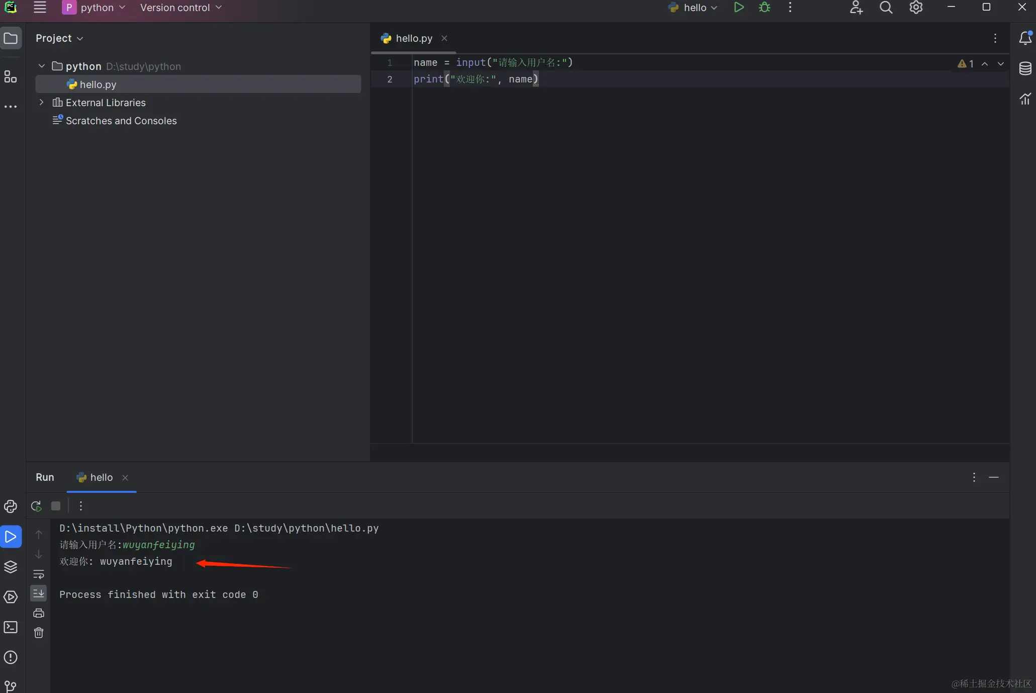Click the Debug bug icon
Screen dimensions: 1036x693
tap(765, 8)
